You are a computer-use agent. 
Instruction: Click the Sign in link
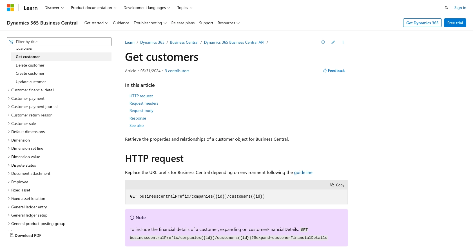[460, 8]
